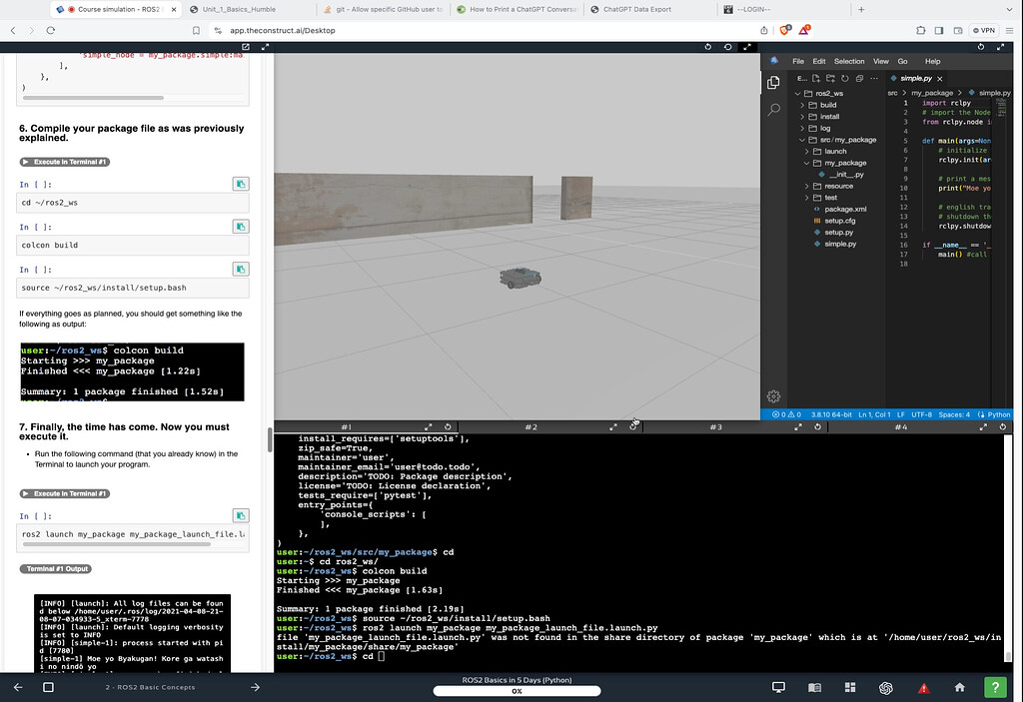Go to the next unit with the right arrow
1023x702 pixels.
click(x=255, y=687)
